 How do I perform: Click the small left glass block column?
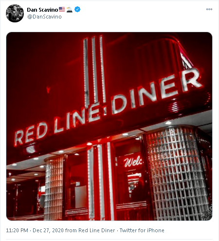click(x=54, y=188)
